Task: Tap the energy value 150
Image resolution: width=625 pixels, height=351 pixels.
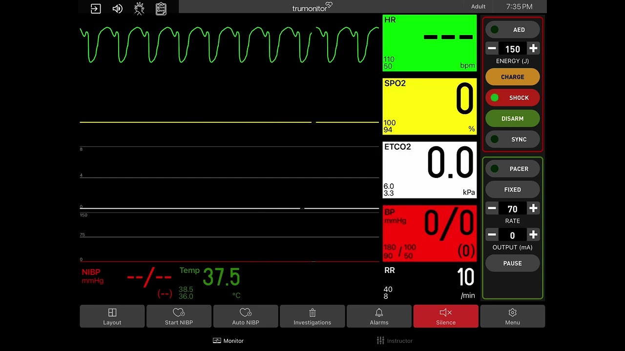Action: 513,49
